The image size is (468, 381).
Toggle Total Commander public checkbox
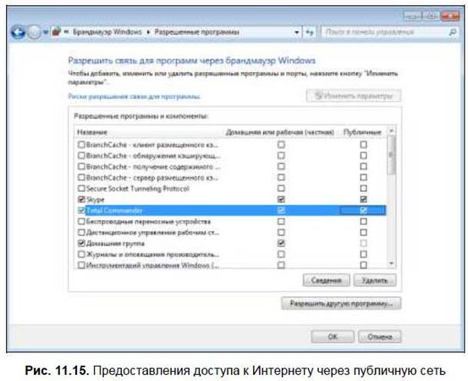pos(363,210)
